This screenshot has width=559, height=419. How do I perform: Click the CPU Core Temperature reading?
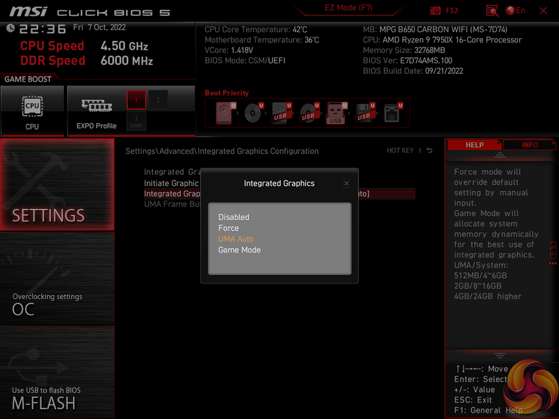(x=256, y=29)
